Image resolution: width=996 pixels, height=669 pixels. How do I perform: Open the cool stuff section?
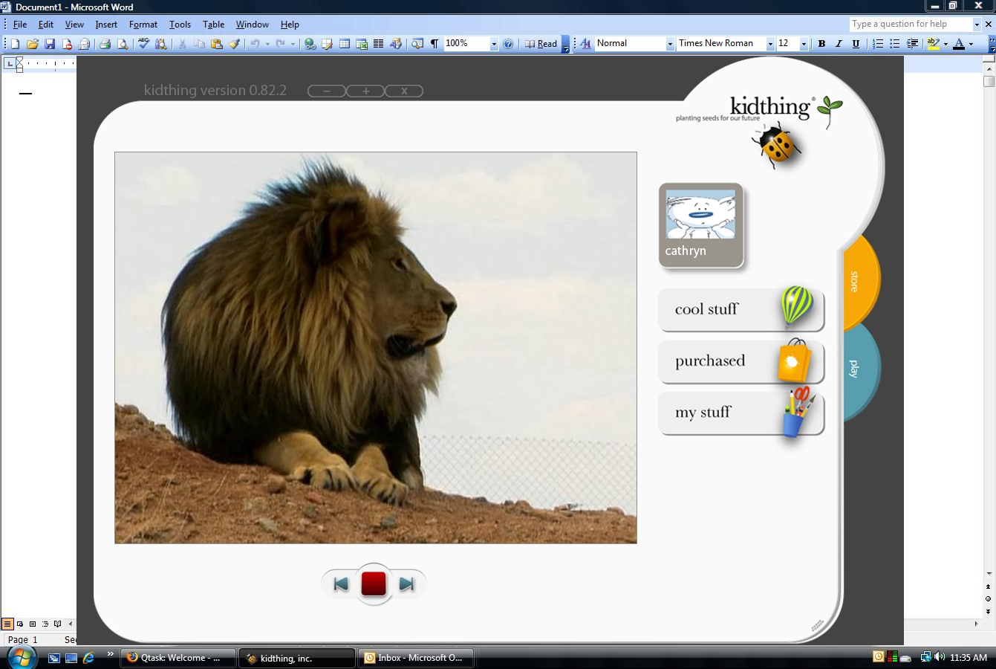[741, 309]
